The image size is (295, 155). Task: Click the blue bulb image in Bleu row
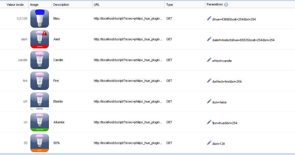(40, 18)
